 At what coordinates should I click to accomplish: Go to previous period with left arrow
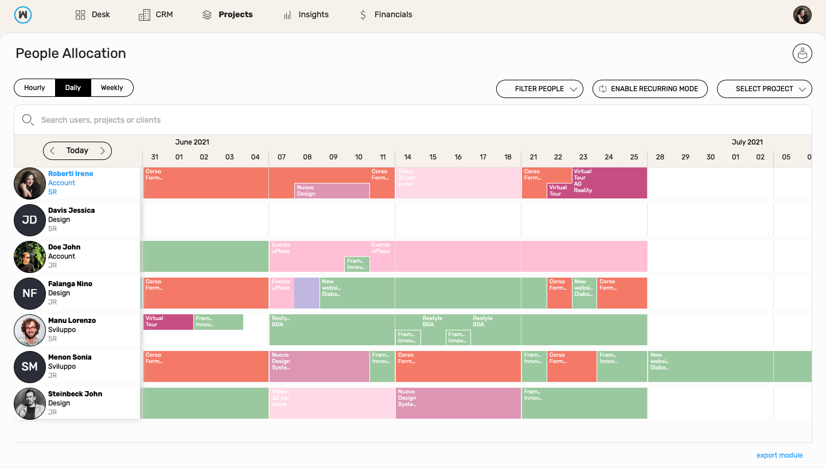coord(52,151)
